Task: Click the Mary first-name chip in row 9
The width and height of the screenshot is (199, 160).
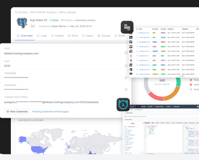Action: (154, 70)
